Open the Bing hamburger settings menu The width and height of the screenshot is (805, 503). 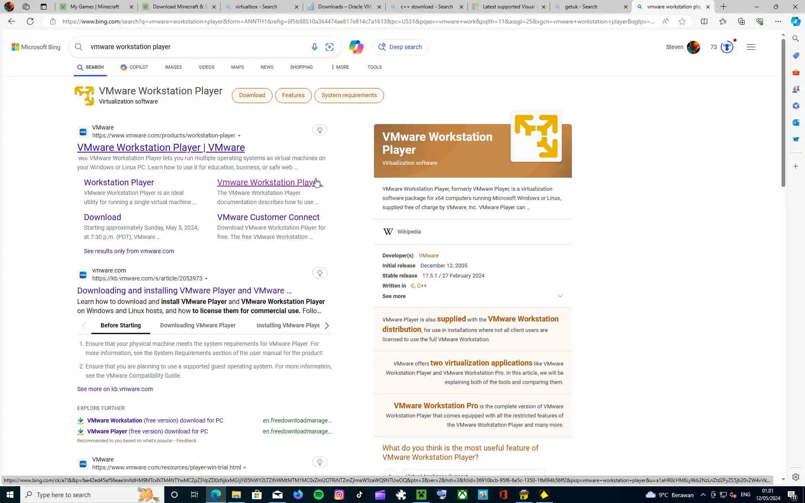(x=750, y=47)
